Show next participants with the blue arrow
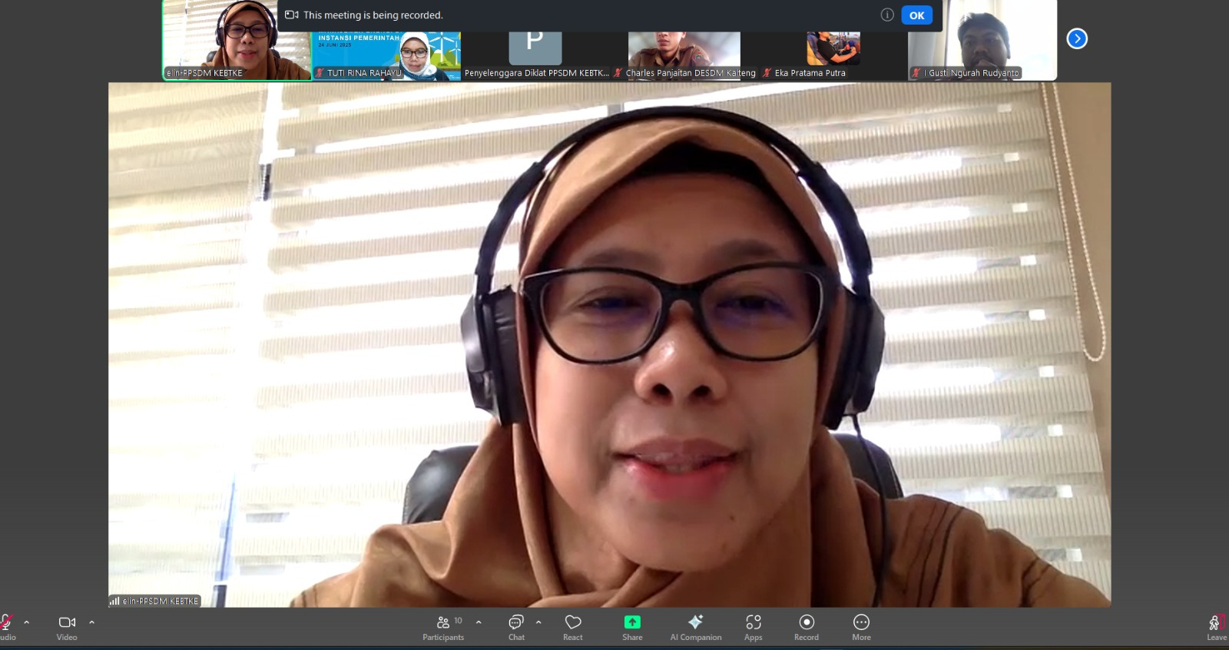This screenshot has height=650, width=1229. (1077, 38)
